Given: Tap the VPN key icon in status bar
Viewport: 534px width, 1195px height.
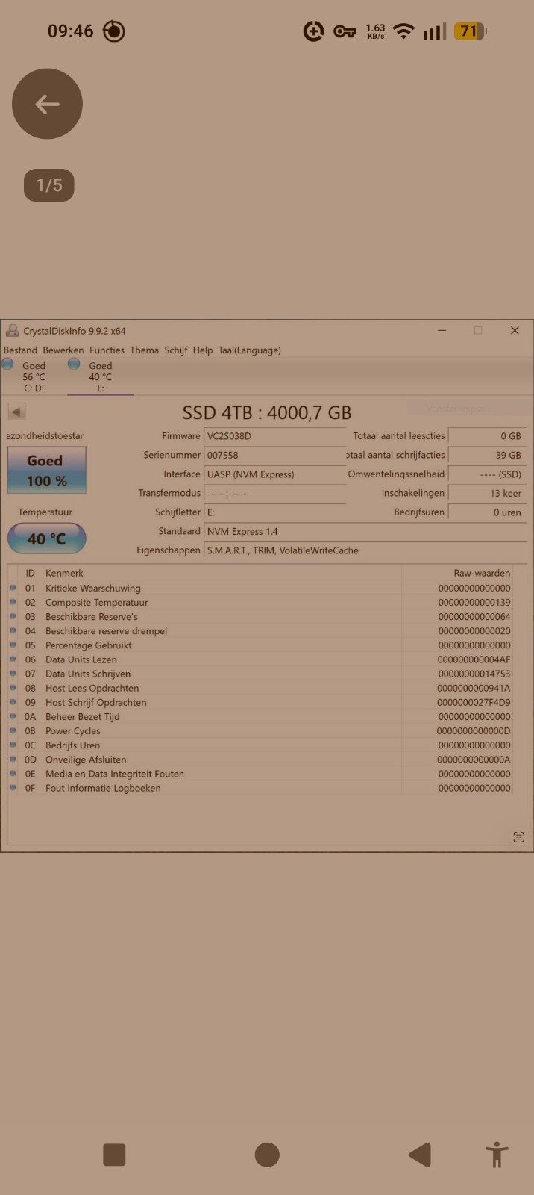Looking at the screenshot, I should click(x=345, y=31).
